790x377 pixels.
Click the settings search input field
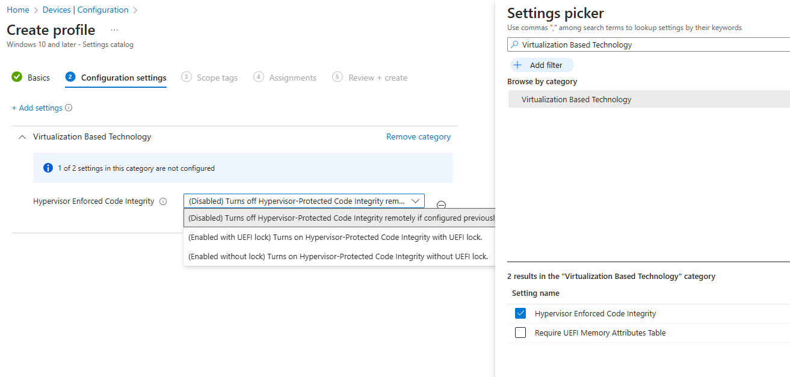pyautogui.click(x=650, y=44)
